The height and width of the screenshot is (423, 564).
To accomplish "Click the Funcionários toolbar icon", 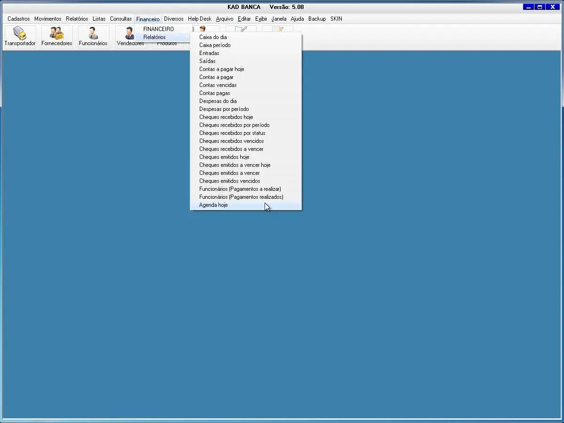I will [93, 34].
